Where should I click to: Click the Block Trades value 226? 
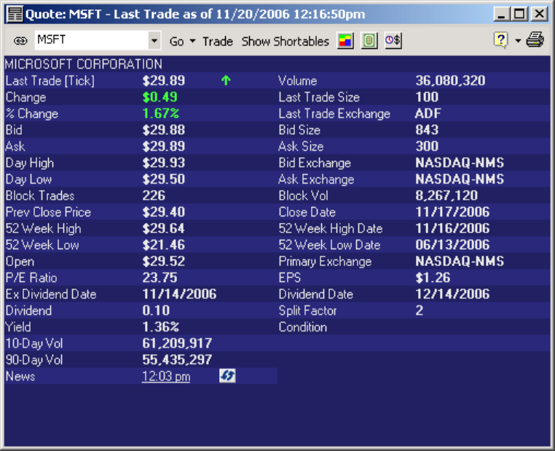(154, 196)
